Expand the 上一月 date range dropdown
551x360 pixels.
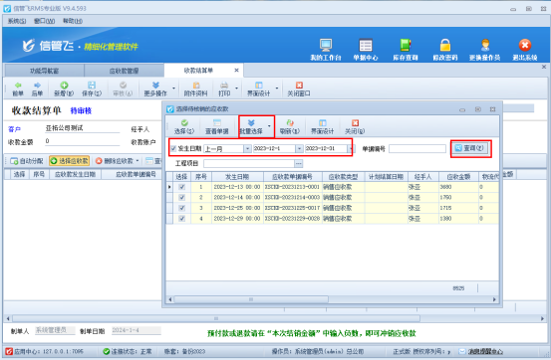click(247, 149)
